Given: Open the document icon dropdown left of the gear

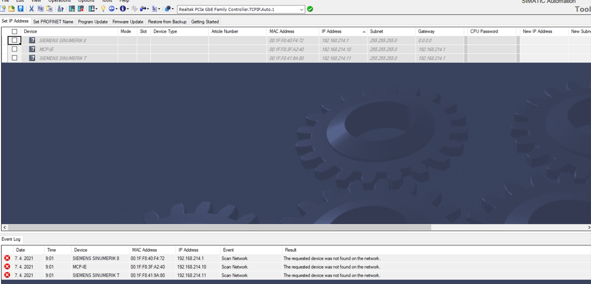Looking at the screenshot, I should [x=159, y=9].
